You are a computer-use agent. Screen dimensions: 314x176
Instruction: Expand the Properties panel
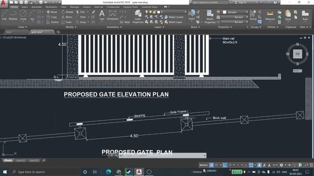[x=225, y=27]
